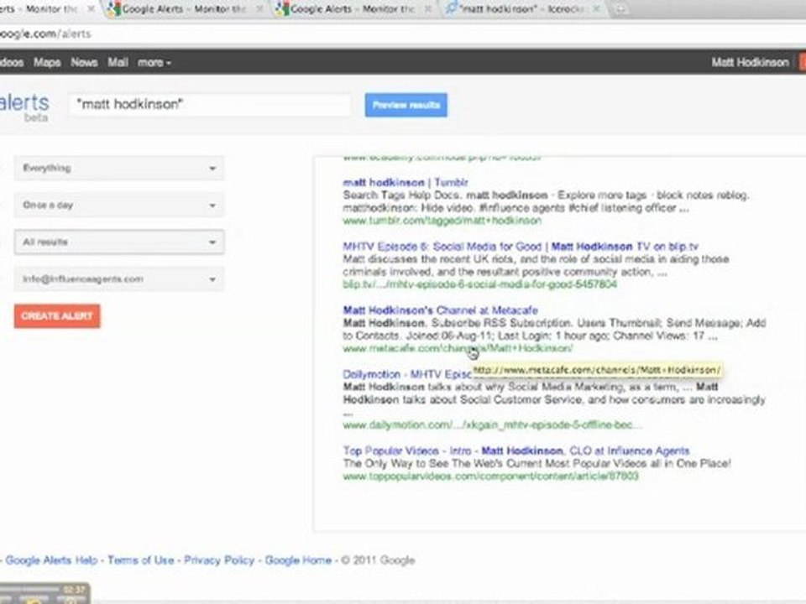
Task: Open Maps in the Google bar
Action: [47, 63]
